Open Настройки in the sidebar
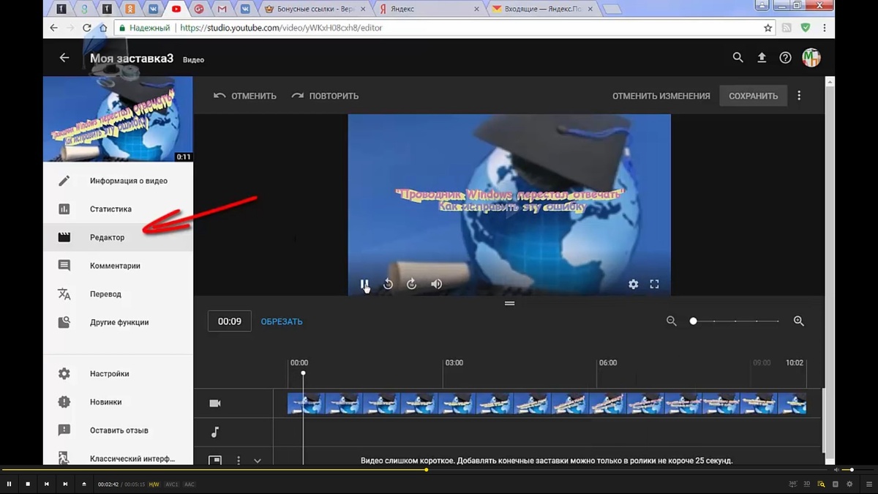The width and height of the screenshot is (878, 494). tap(118, 374)
